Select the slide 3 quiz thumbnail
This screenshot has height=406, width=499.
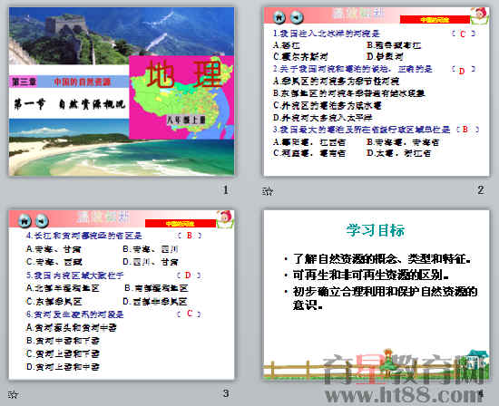pyautogui.click(x=122, y=295)
